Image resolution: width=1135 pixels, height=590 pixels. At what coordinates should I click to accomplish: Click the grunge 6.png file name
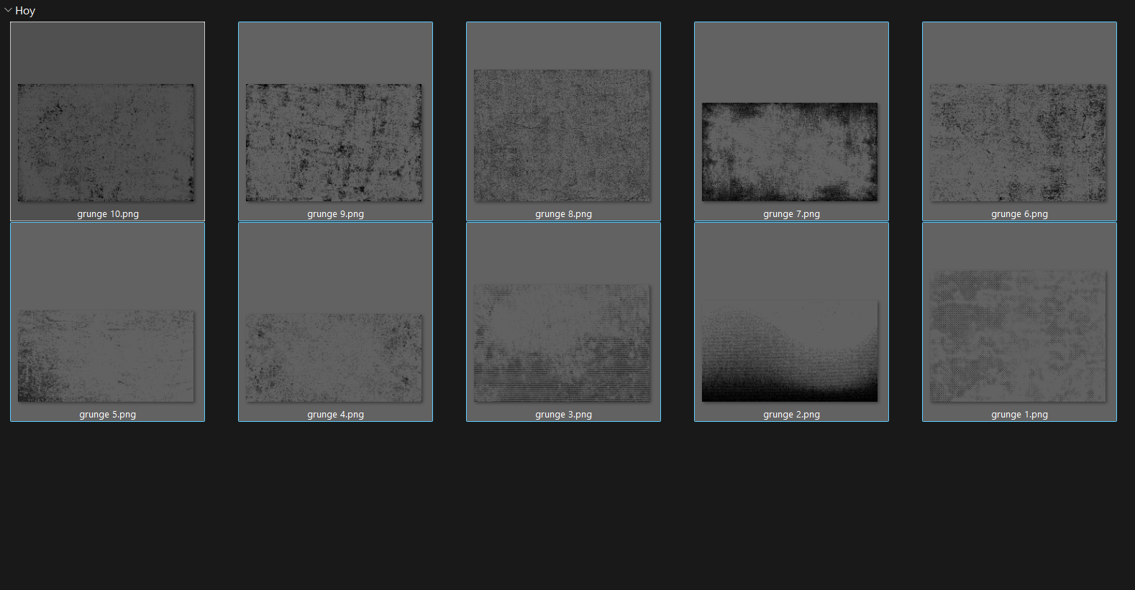click(x=1020, y=214)
